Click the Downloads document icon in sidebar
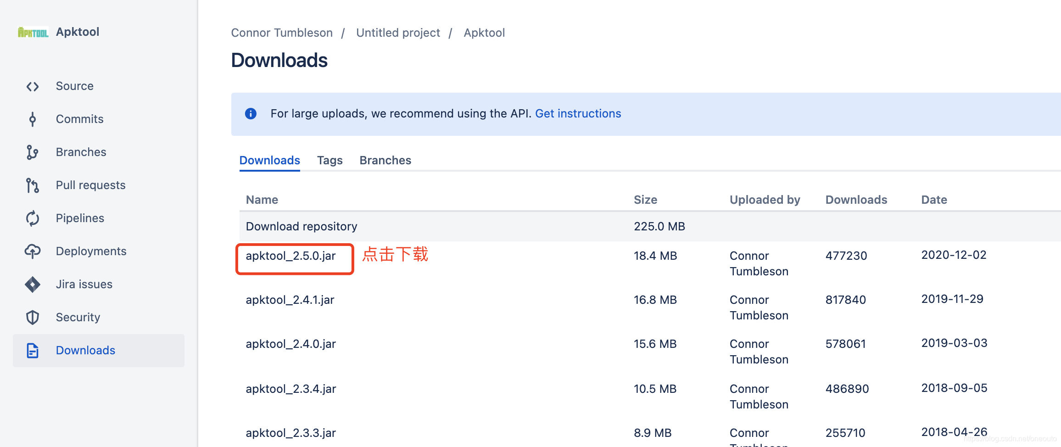The height and width of the screenshot is (447, 1061). click(33, 351)
